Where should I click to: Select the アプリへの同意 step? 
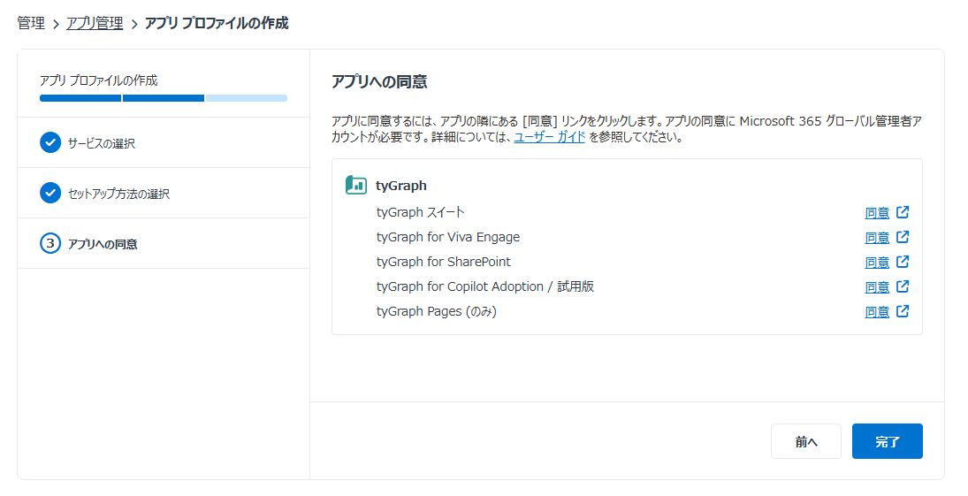pos(164,243)
